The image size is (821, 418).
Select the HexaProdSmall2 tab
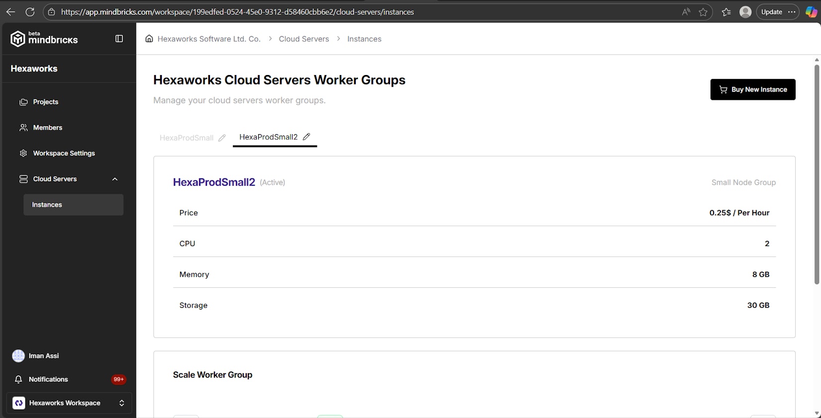click(x=268, y=137)
